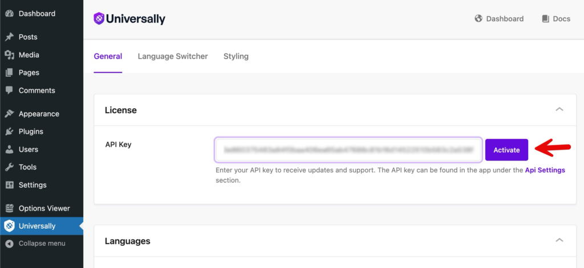The height and width of the screenshot is (268, 584).
Task: Click the License section heading
Action: (x=121, y=110)
